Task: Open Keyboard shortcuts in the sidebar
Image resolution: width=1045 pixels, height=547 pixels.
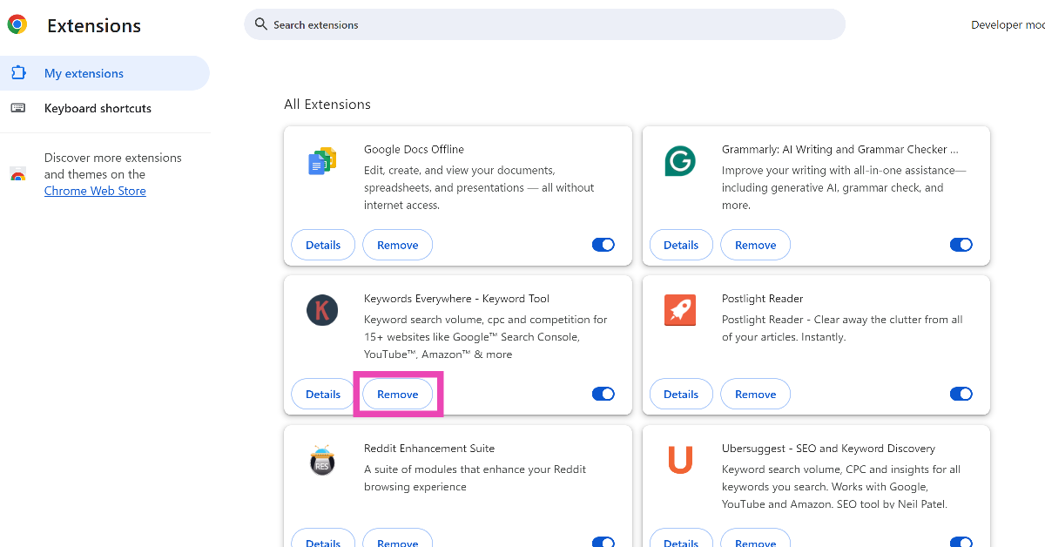Action: (x=98, y=109)
